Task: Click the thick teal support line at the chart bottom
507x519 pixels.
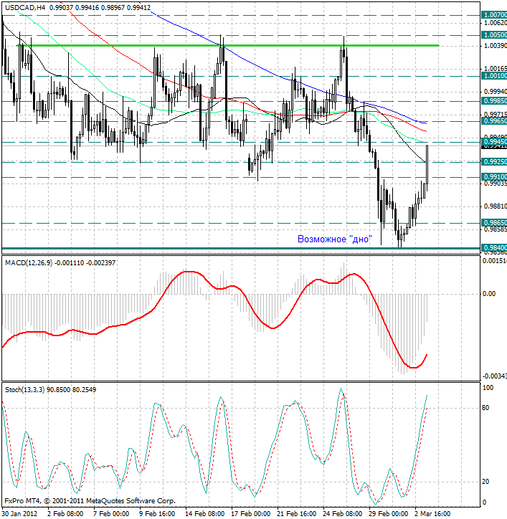Action: click(x=215, y=248)
